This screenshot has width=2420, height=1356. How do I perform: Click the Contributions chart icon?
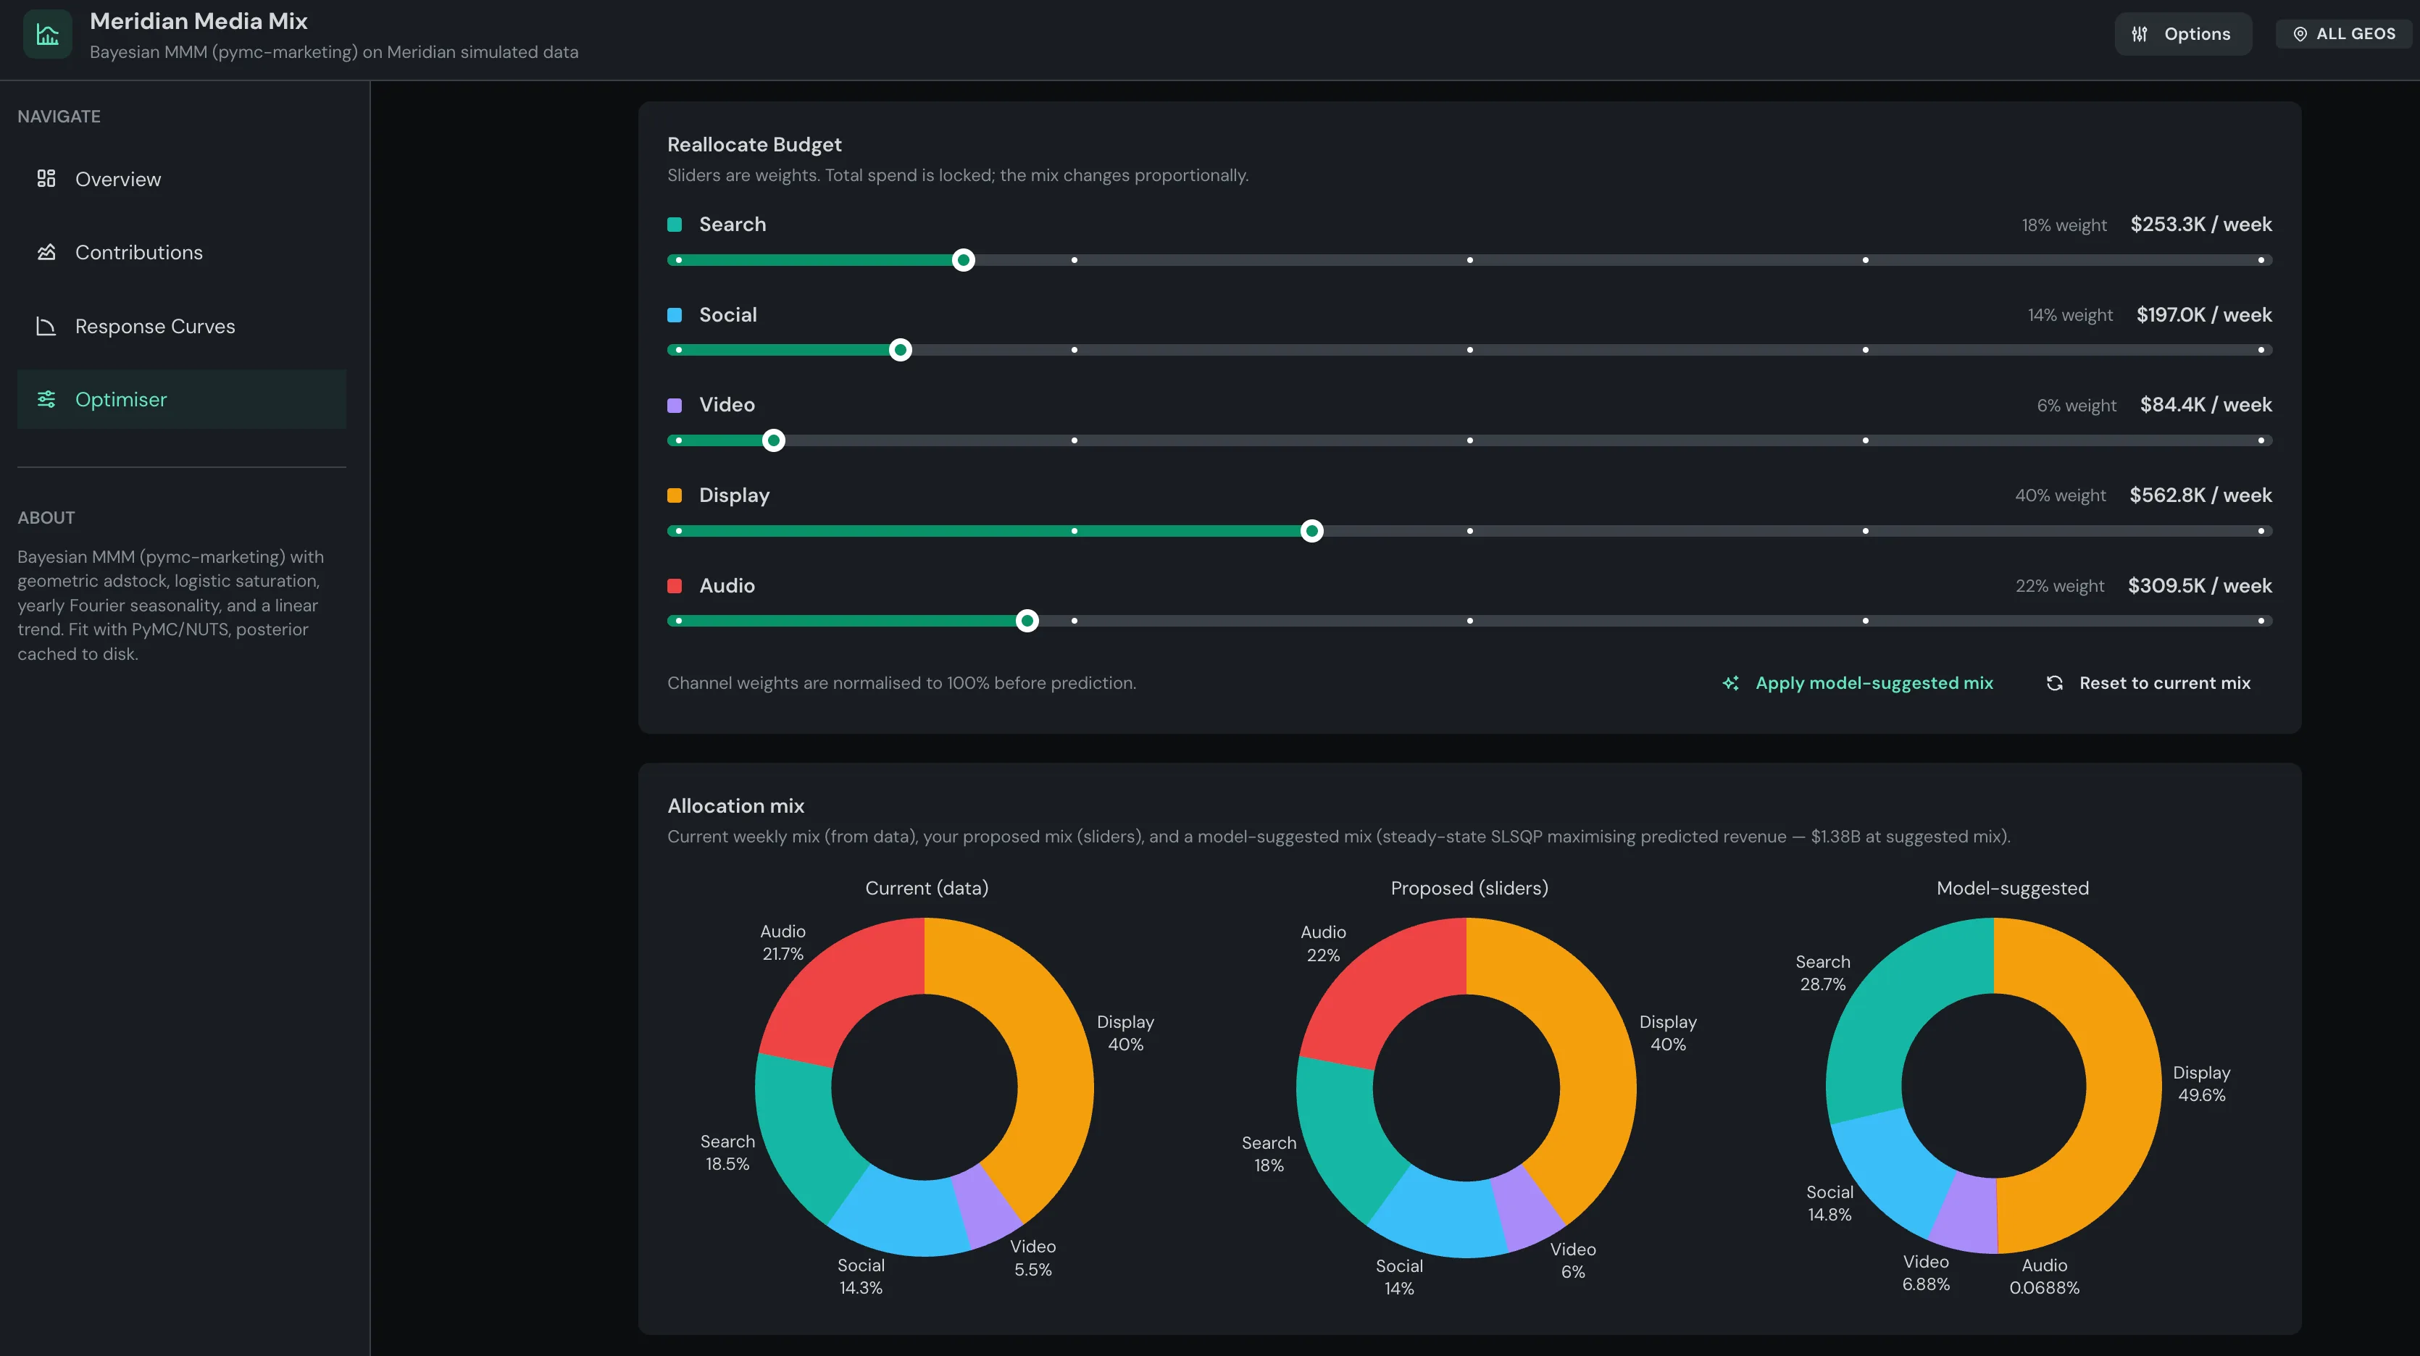tap(46, 251)
